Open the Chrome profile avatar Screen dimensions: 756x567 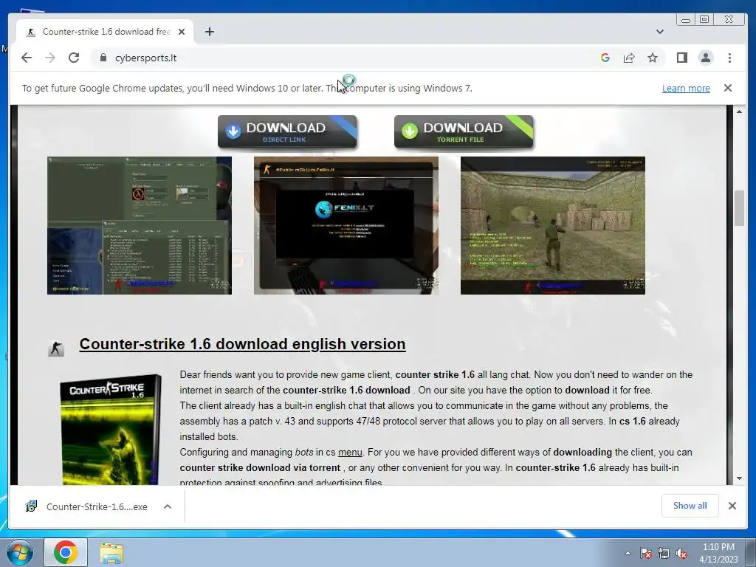(x=705, y=58)
